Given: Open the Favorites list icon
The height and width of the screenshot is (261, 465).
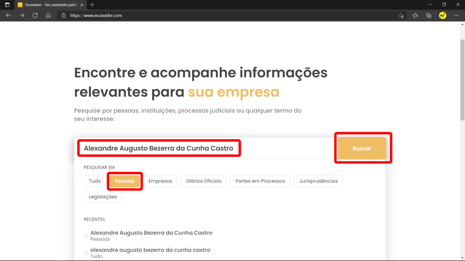Looking at the screenshot, I should click(415, 15).
